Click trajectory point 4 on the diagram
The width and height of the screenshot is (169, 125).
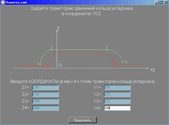point(123,62)
